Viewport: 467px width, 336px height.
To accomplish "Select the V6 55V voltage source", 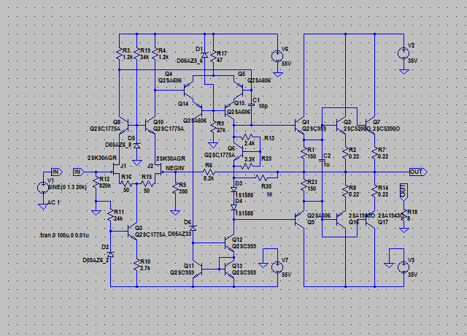I will click(278, 56).
